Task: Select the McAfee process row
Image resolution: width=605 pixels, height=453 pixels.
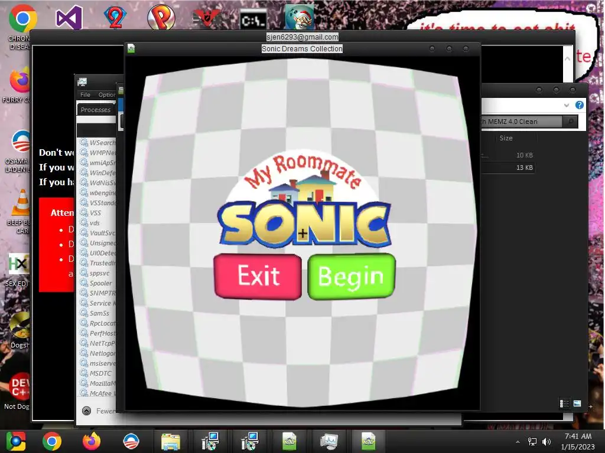Action: pyautogui.click(x=97, y=393)
